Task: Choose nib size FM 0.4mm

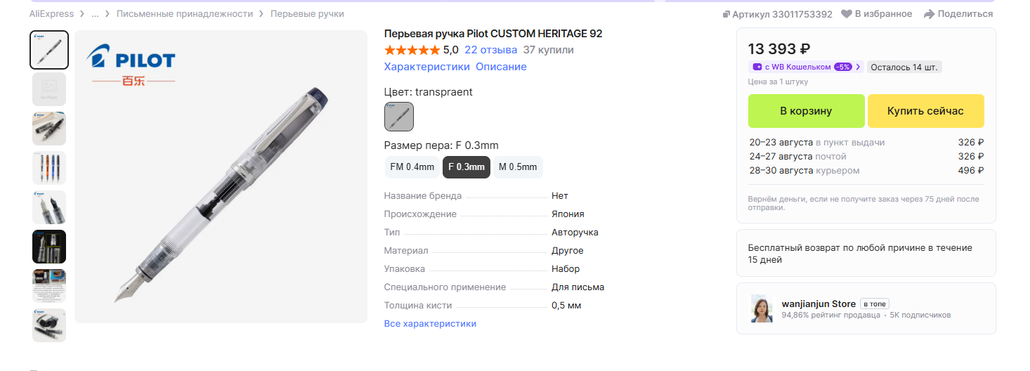Action: pos(412,167)
